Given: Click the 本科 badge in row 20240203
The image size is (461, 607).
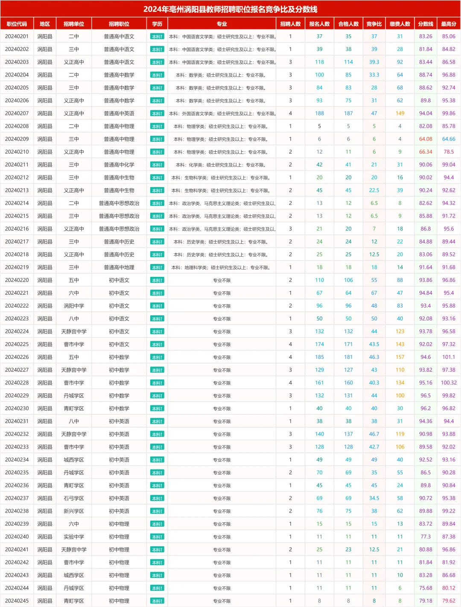Looking at the screenshot, I should [x=157, y=62].
